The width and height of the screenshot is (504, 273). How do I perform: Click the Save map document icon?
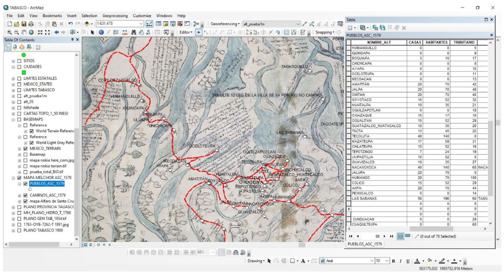point(23,24)
